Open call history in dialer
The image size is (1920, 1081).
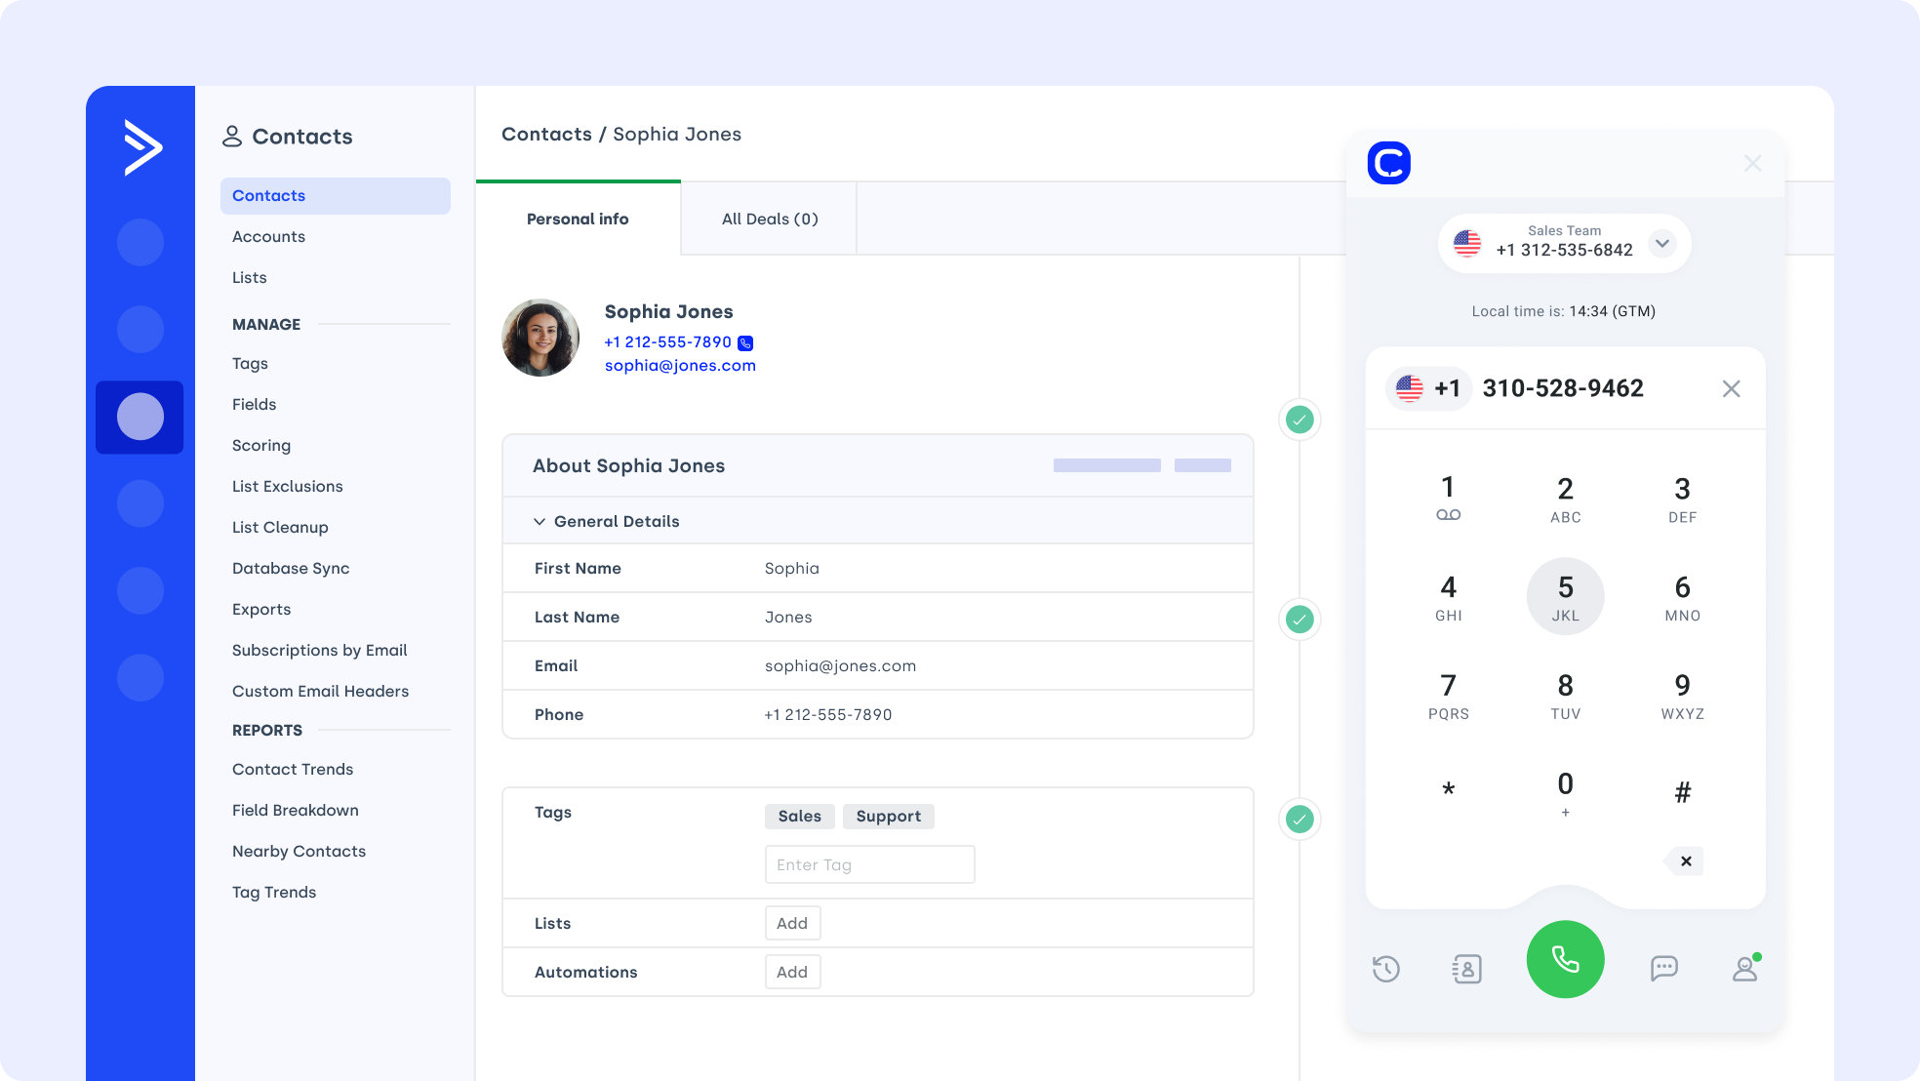tap(1385, 969)
